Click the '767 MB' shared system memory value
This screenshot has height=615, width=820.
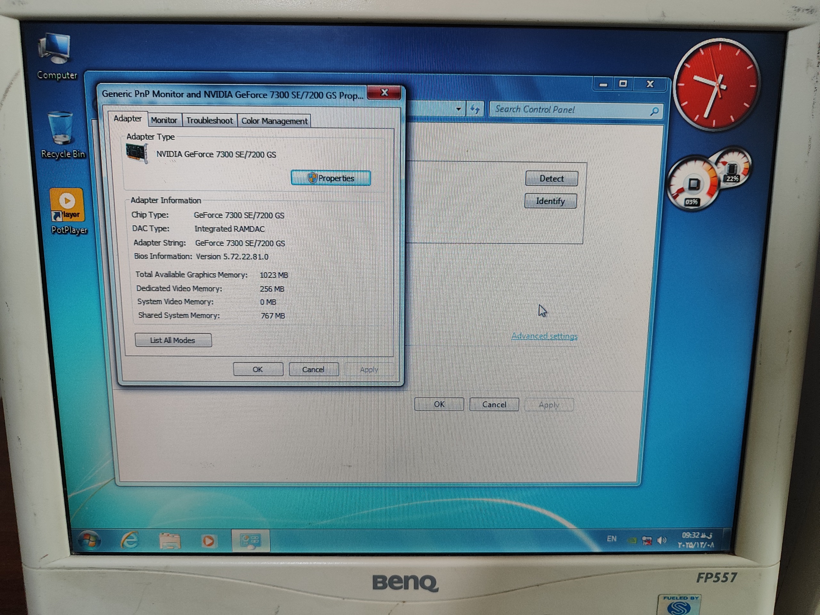[x=273, y=316]
